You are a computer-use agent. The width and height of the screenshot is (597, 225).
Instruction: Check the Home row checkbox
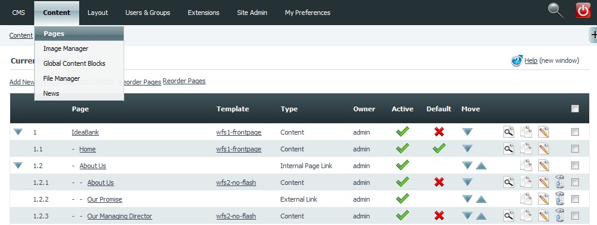575,149
